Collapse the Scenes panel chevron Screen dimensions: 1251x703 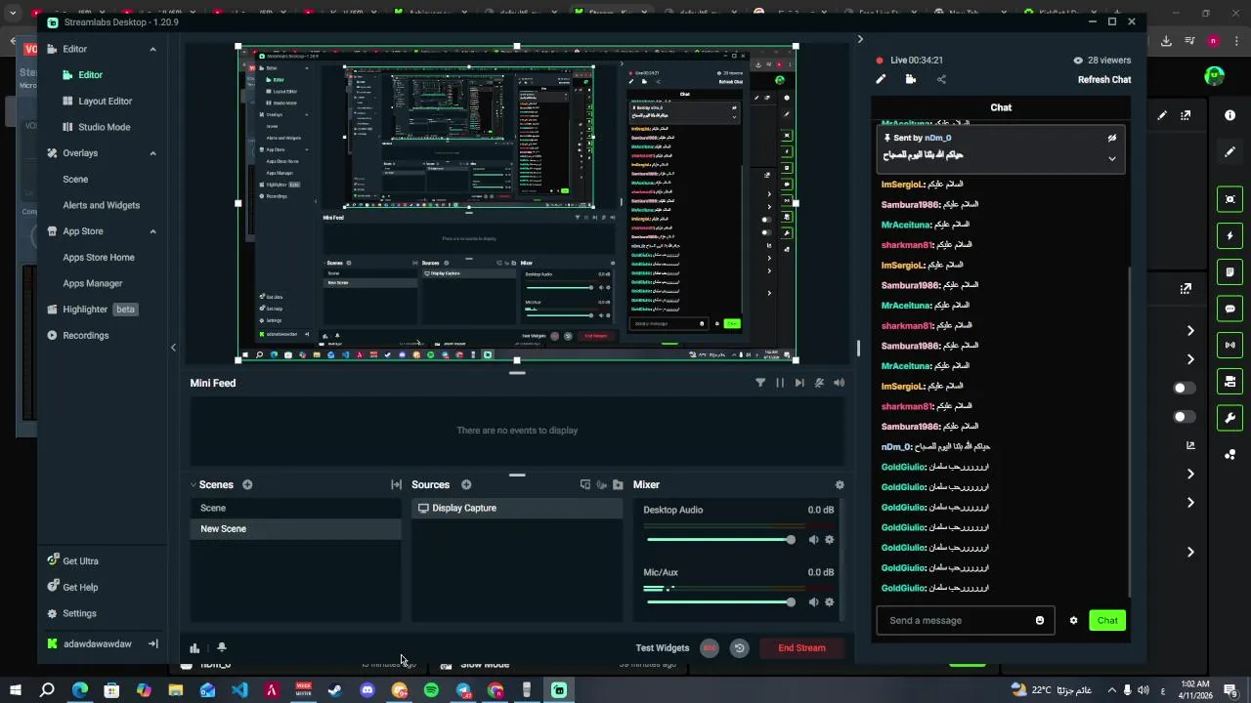[x=194, y=484]
